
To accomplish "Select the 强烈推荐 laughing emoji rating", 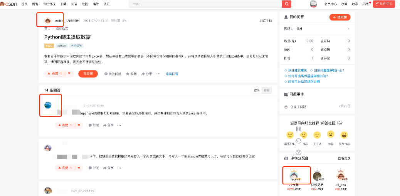I will [x=345, y=134].
